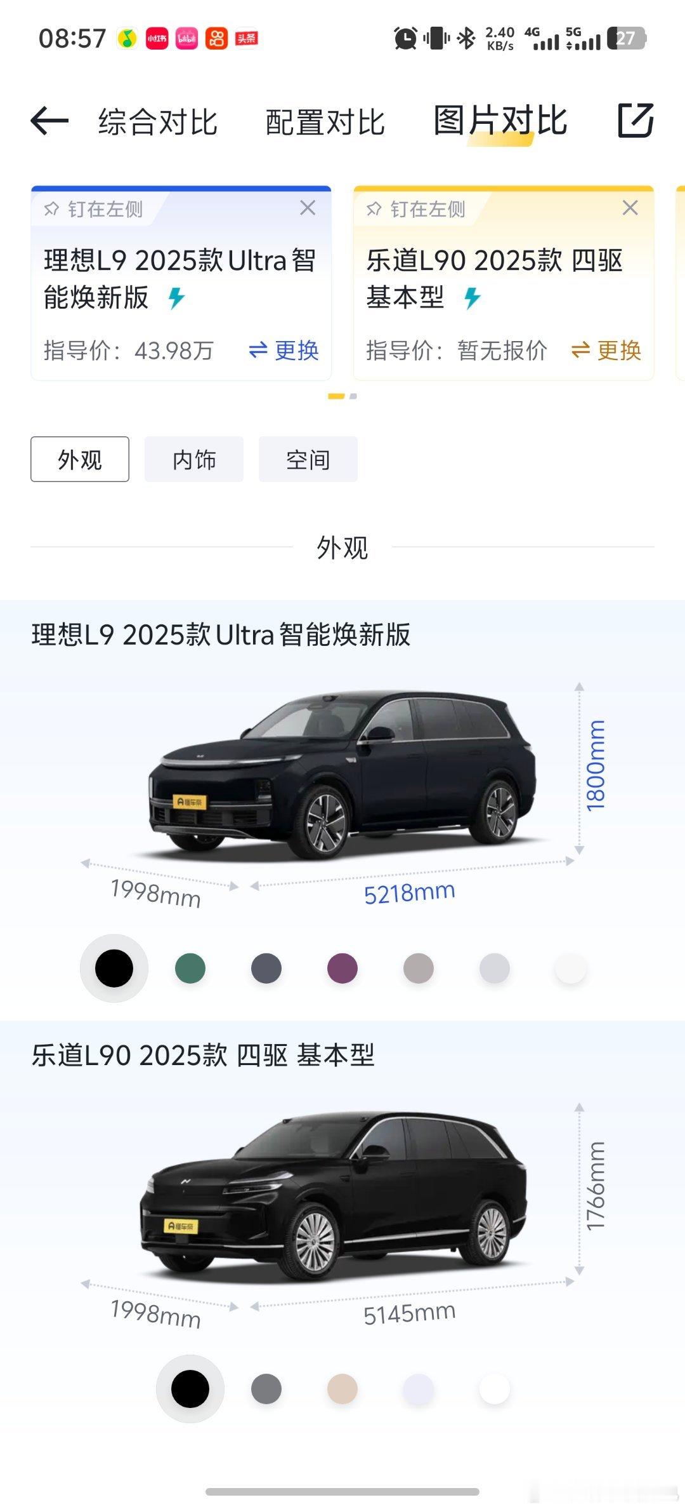Open the share/export icon at top right

[636, 120]
